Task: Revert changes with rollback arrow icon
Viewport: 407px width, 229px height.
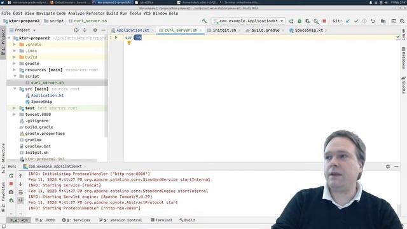Action: [x=373, y=21]
